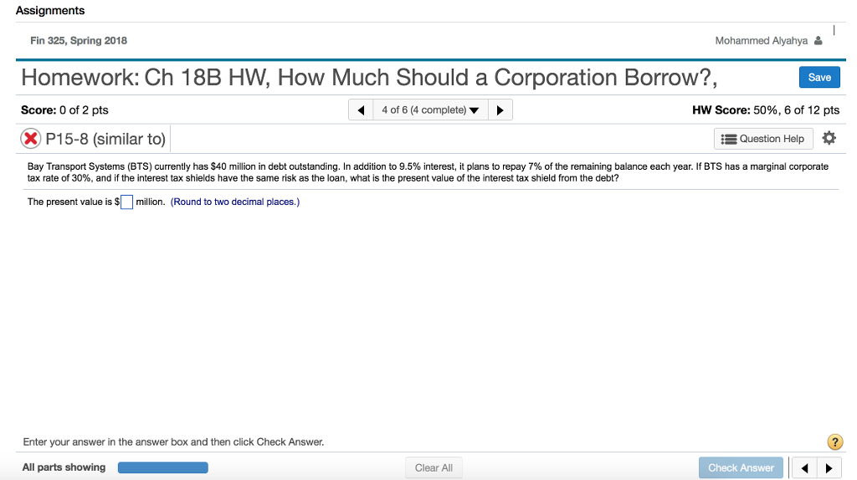
Task: Click the red X incorrect status icon
Action: click(x=31, y=139)
